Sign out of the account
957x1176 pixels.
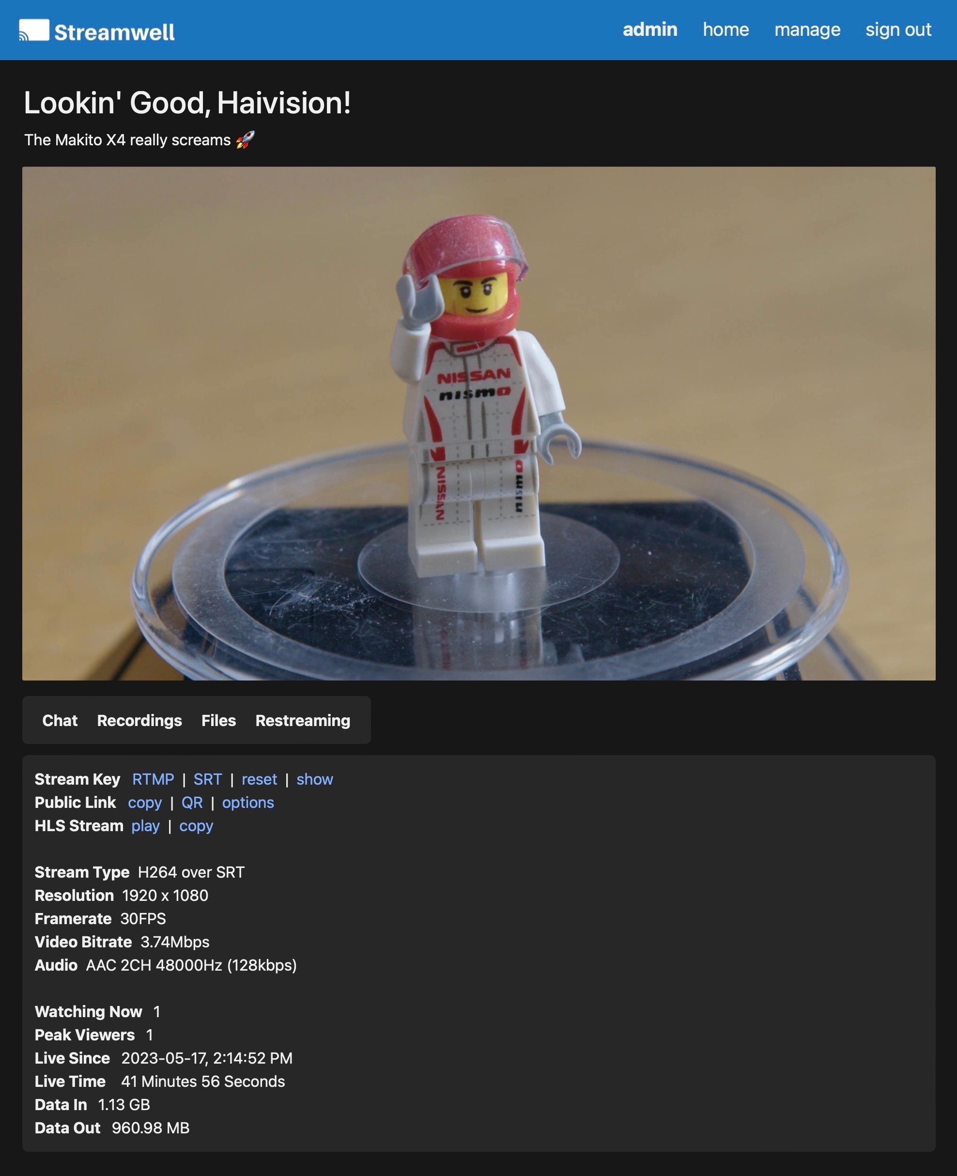[898, 30]
